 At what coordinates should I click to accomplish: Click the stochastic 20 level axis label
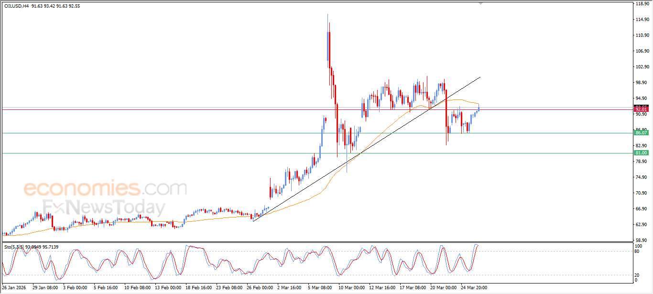click(x=637, y=275)
